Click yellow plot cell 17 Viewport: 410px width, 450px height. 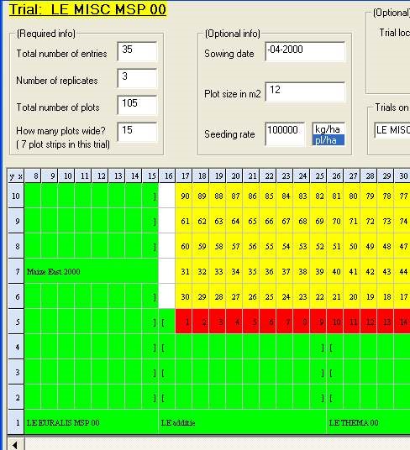402,296
